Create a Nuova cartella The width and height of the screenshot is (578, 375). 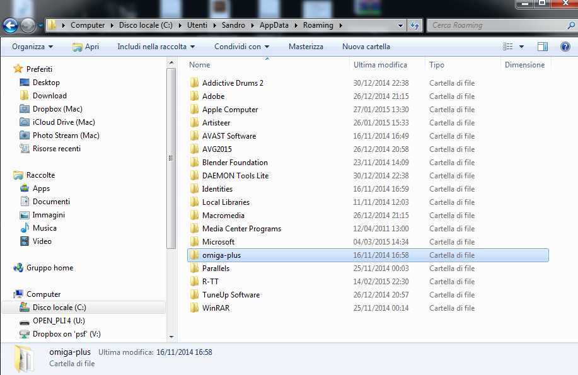point(366,47)
